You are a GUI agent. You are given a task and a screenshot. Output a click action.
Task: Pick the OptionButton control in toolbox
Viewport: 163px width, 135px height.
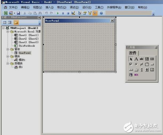tap(136, 64)
